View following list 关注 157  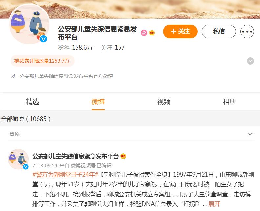click(x=113, y=47)
